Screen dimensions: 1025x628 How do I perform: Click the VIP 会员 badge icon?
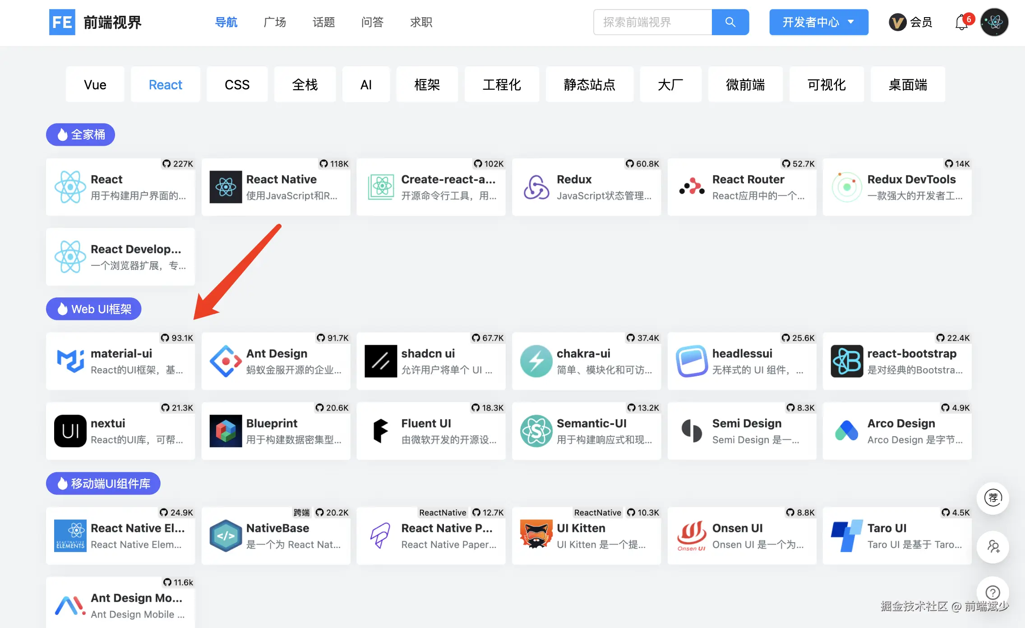click(x=897, y=22)
